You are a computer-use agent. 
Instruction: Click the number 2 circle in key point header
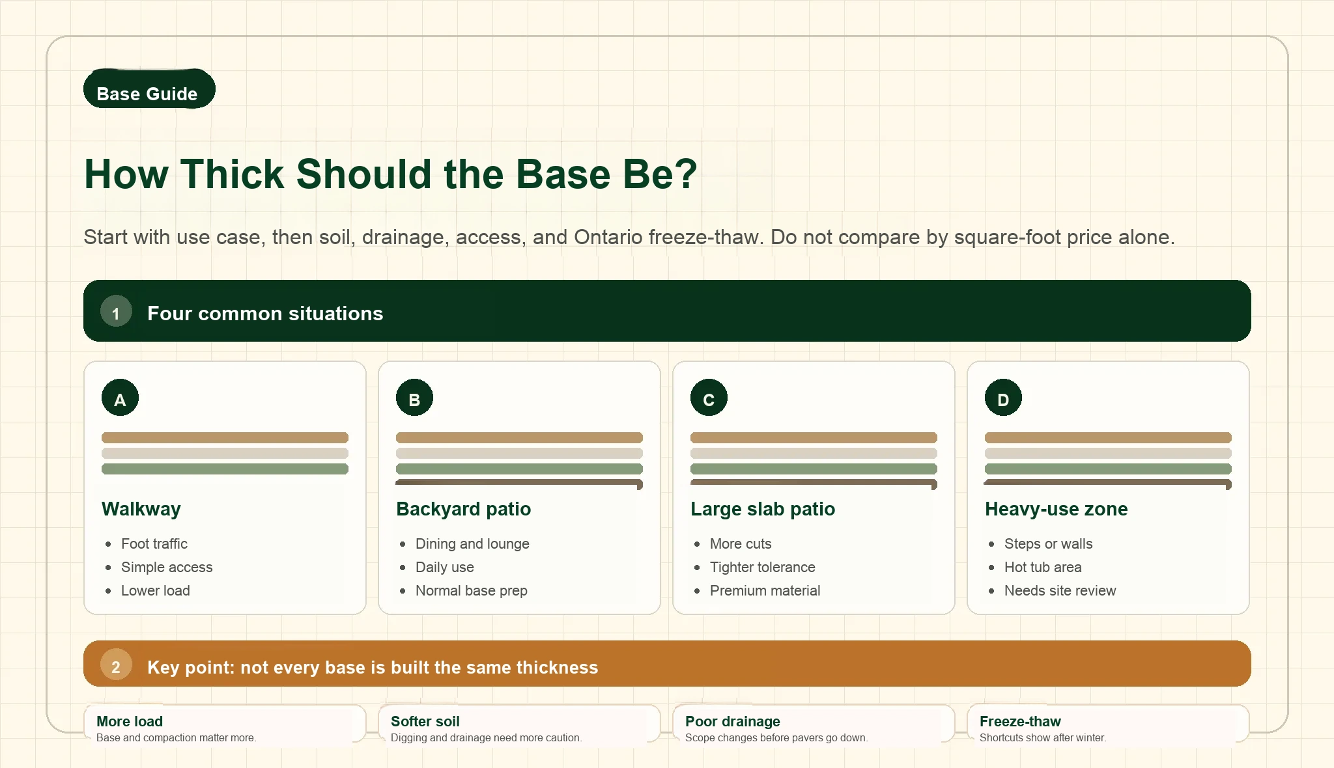(116, 665)
